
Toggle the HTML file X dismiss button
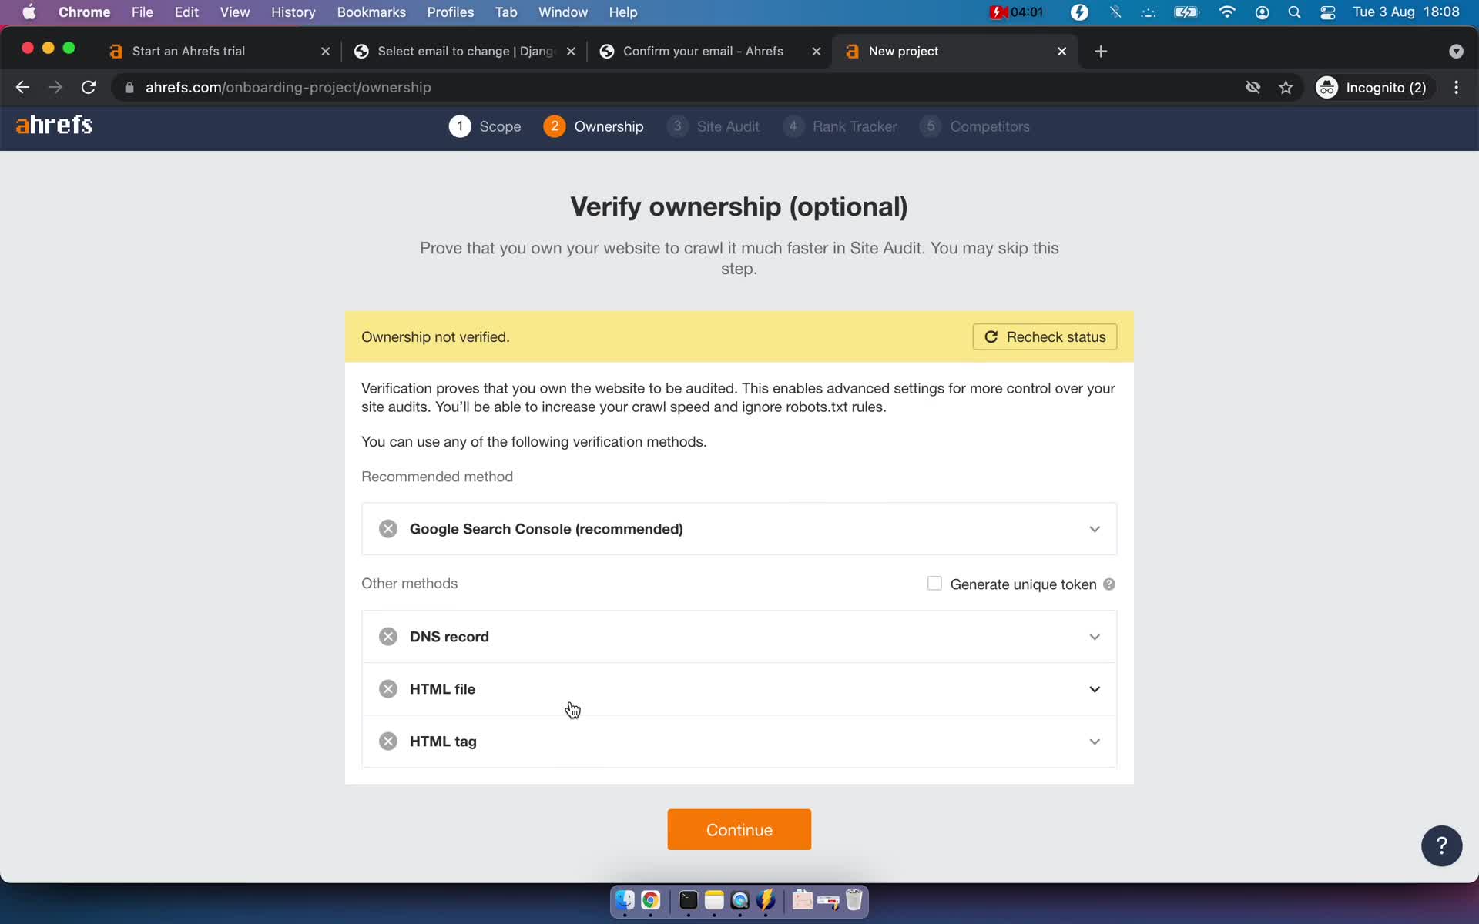pos(387,688)
